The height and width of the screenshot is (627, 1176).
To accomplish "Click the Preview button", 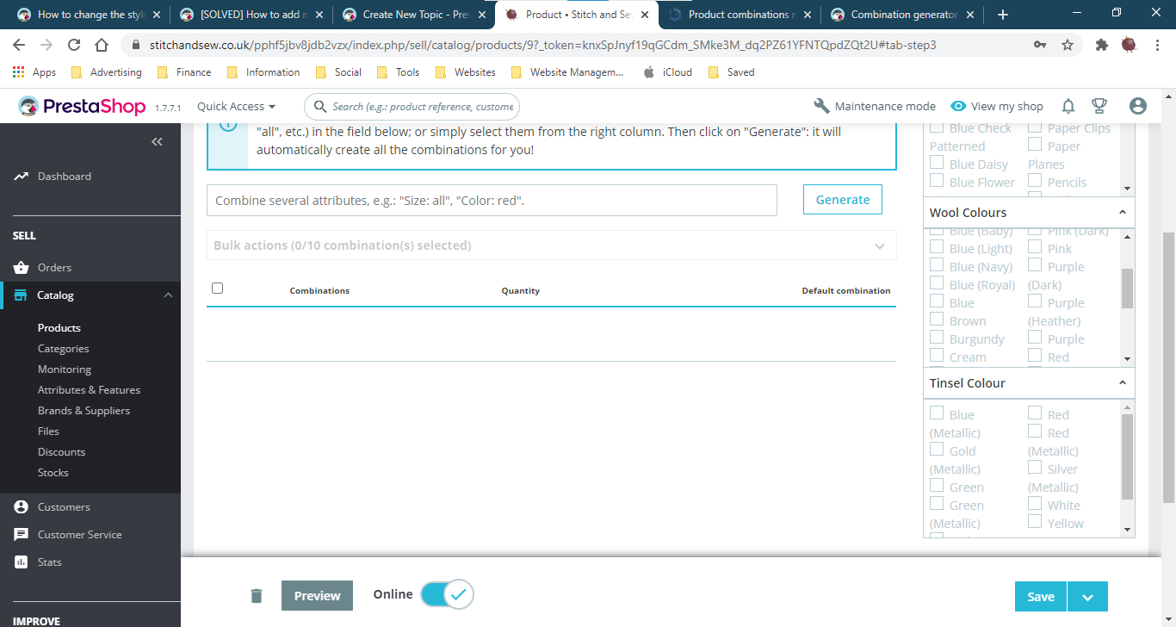I will (317, 596).
